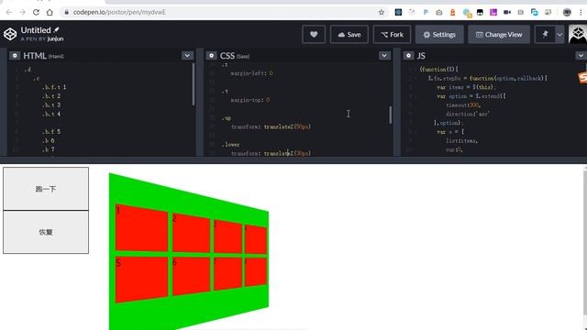Reload the page
The height and width of the screenshot is (330, 587).
pyautogui.click(x=36, y=12)
